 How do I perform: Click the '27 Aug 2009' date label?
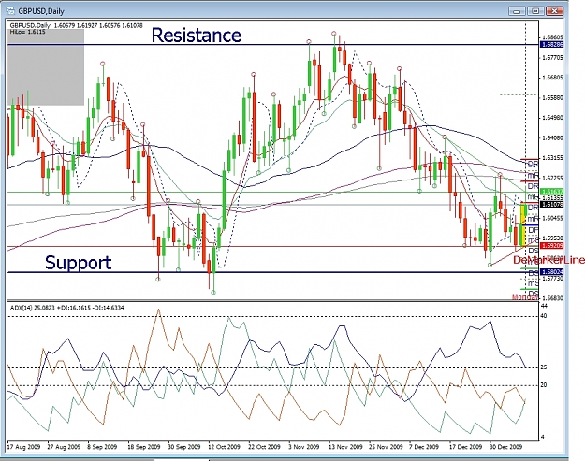(x=64, y=446)
